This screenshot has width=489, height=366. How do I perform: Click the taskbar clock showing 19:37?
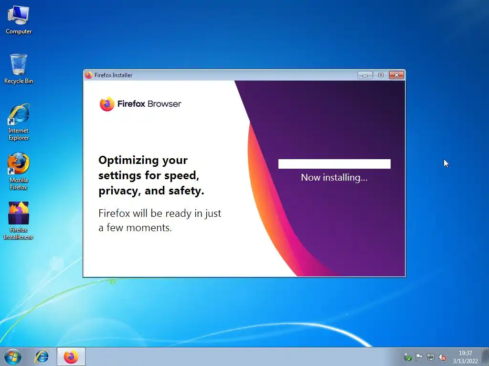pyautogui.click(x=465, y=357)
